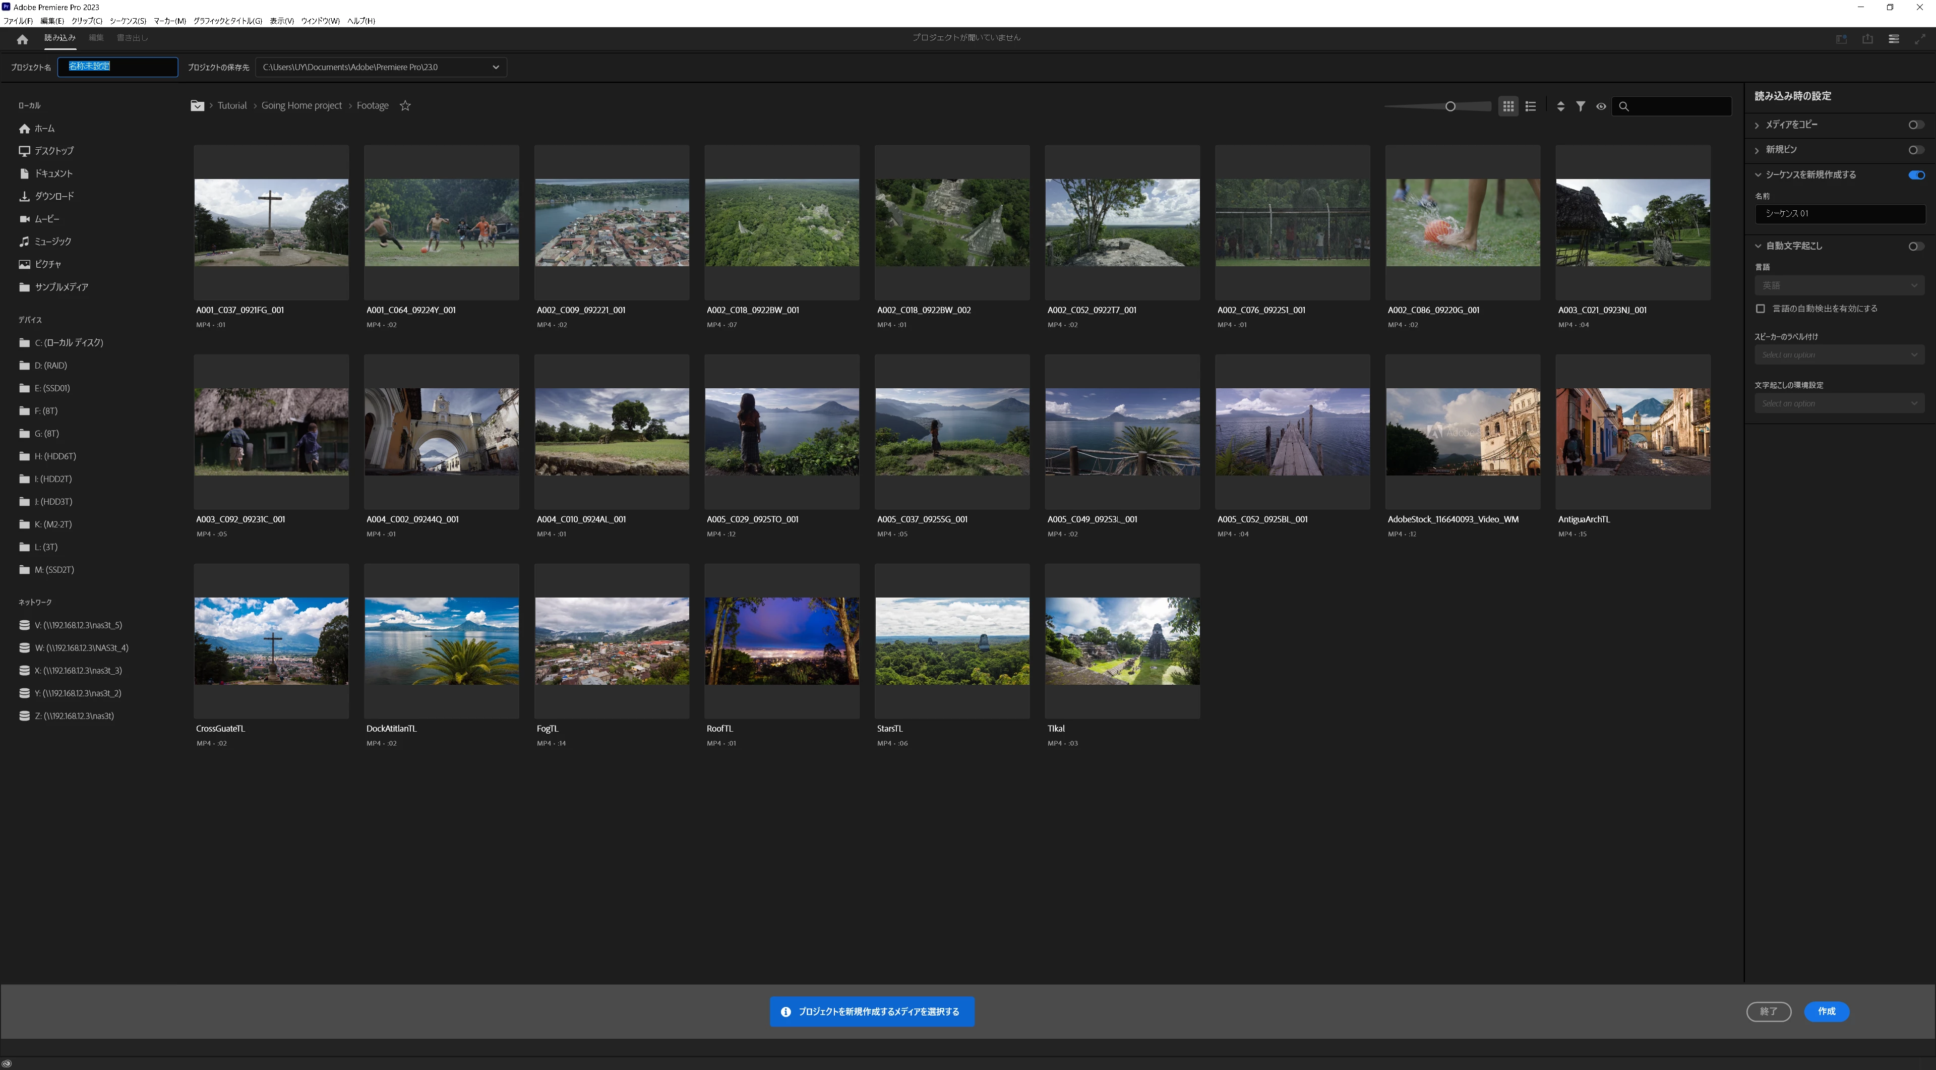Adjust the thumbnail size slider
This screenshot has height=1070, width=1936.
click(x=1450, y=107)
